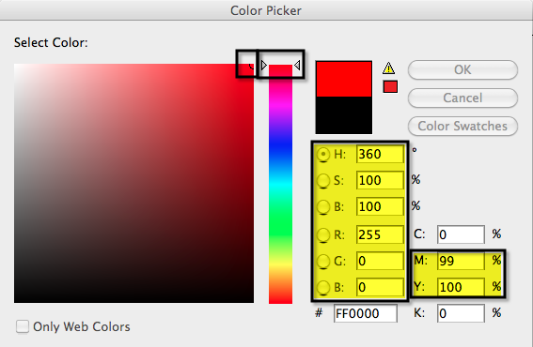Click the K black percentage field
This screenshot has height=347, width=533.
[x=461, y=313]
